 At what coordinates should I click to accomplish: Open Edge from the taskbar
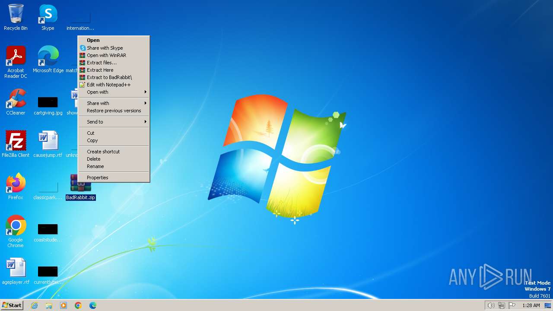click(x=93, y=305)
